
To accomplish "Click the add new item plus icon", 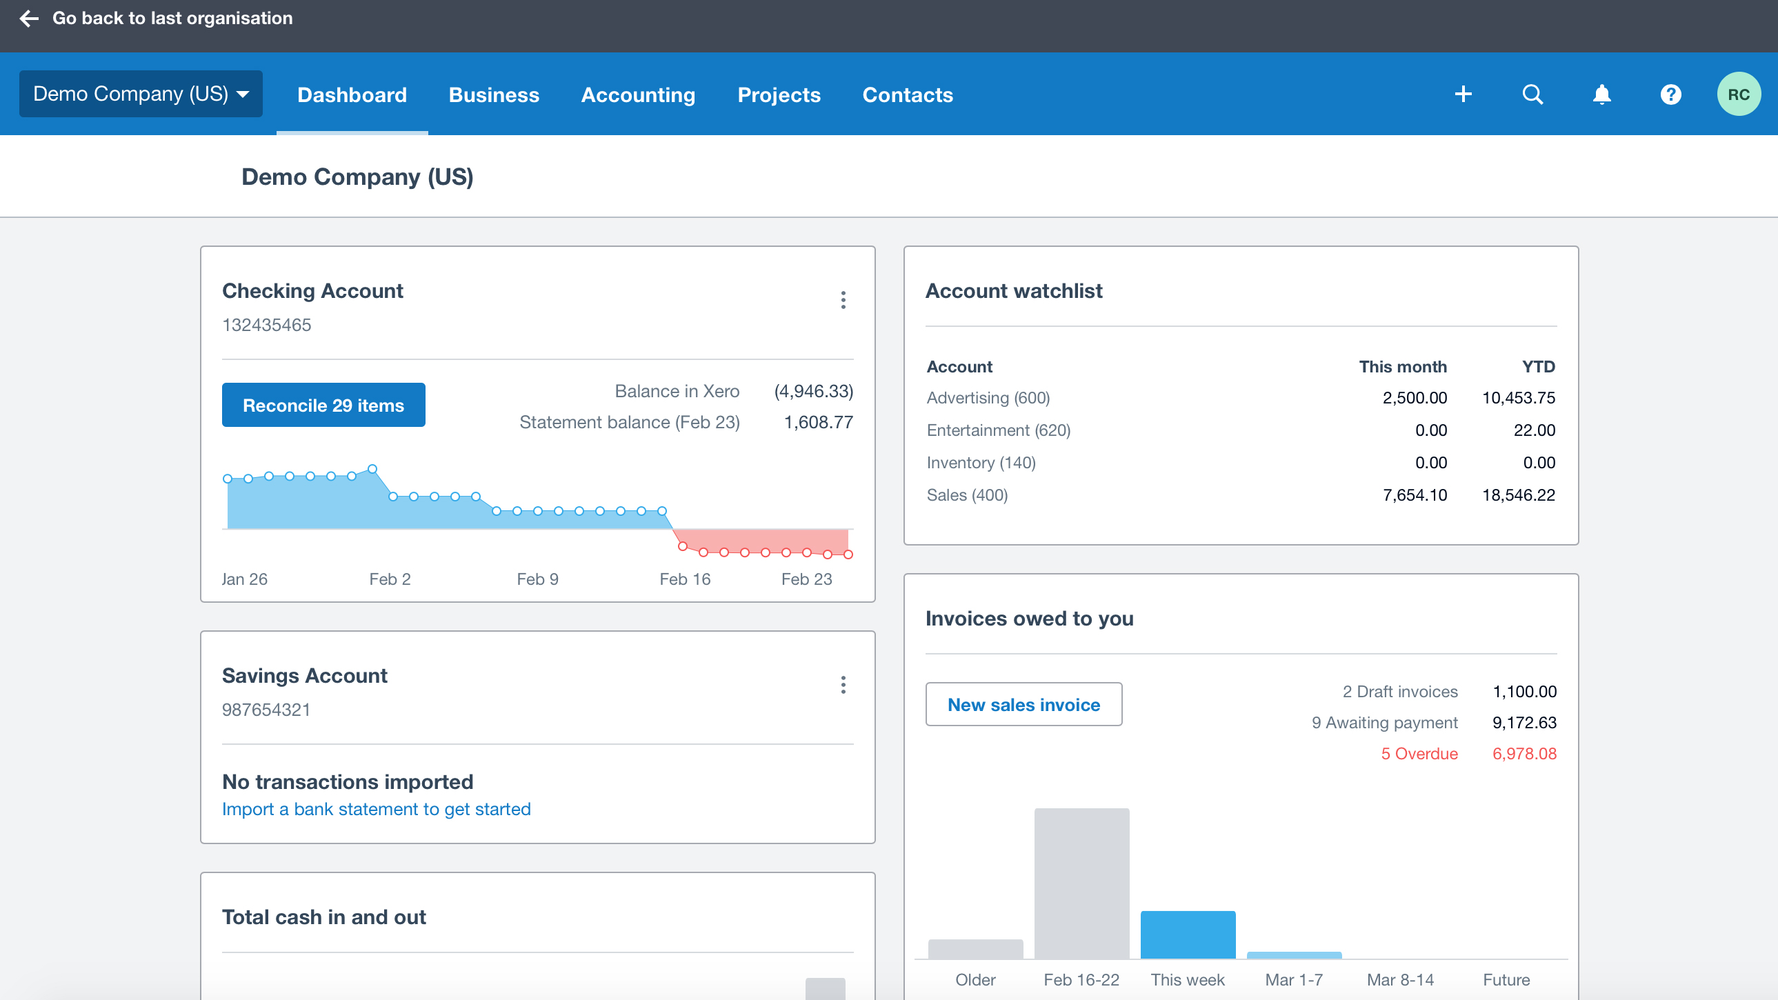I will [x=1463, y=94].
